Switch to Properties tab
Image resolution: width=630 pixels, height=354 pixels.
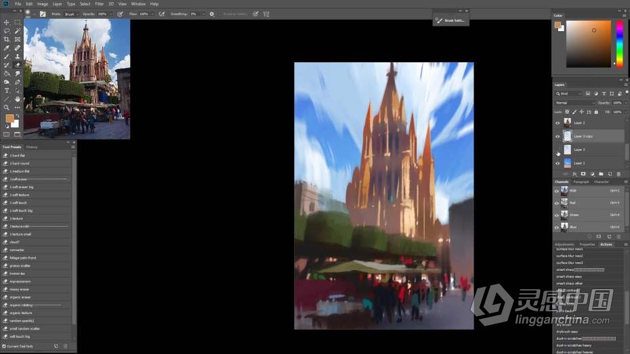(x=587, y=244)
